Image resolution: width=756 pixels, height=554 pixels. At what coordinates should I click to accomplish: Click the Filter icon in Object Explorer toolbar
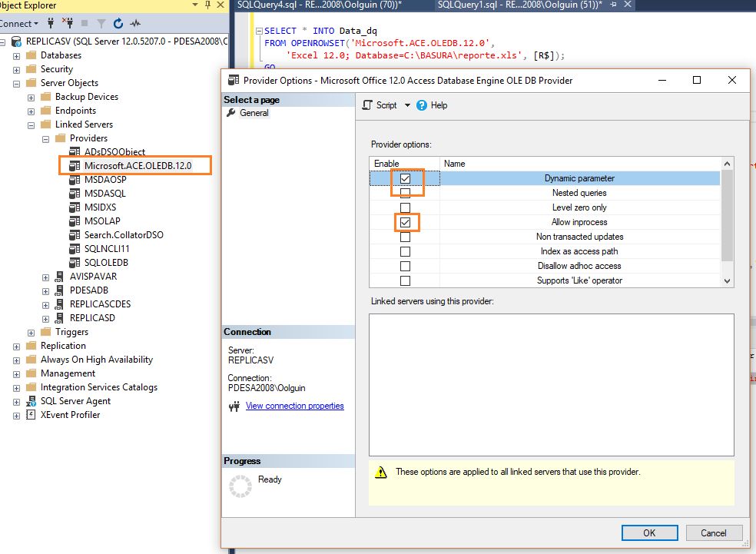pos(101,25)
